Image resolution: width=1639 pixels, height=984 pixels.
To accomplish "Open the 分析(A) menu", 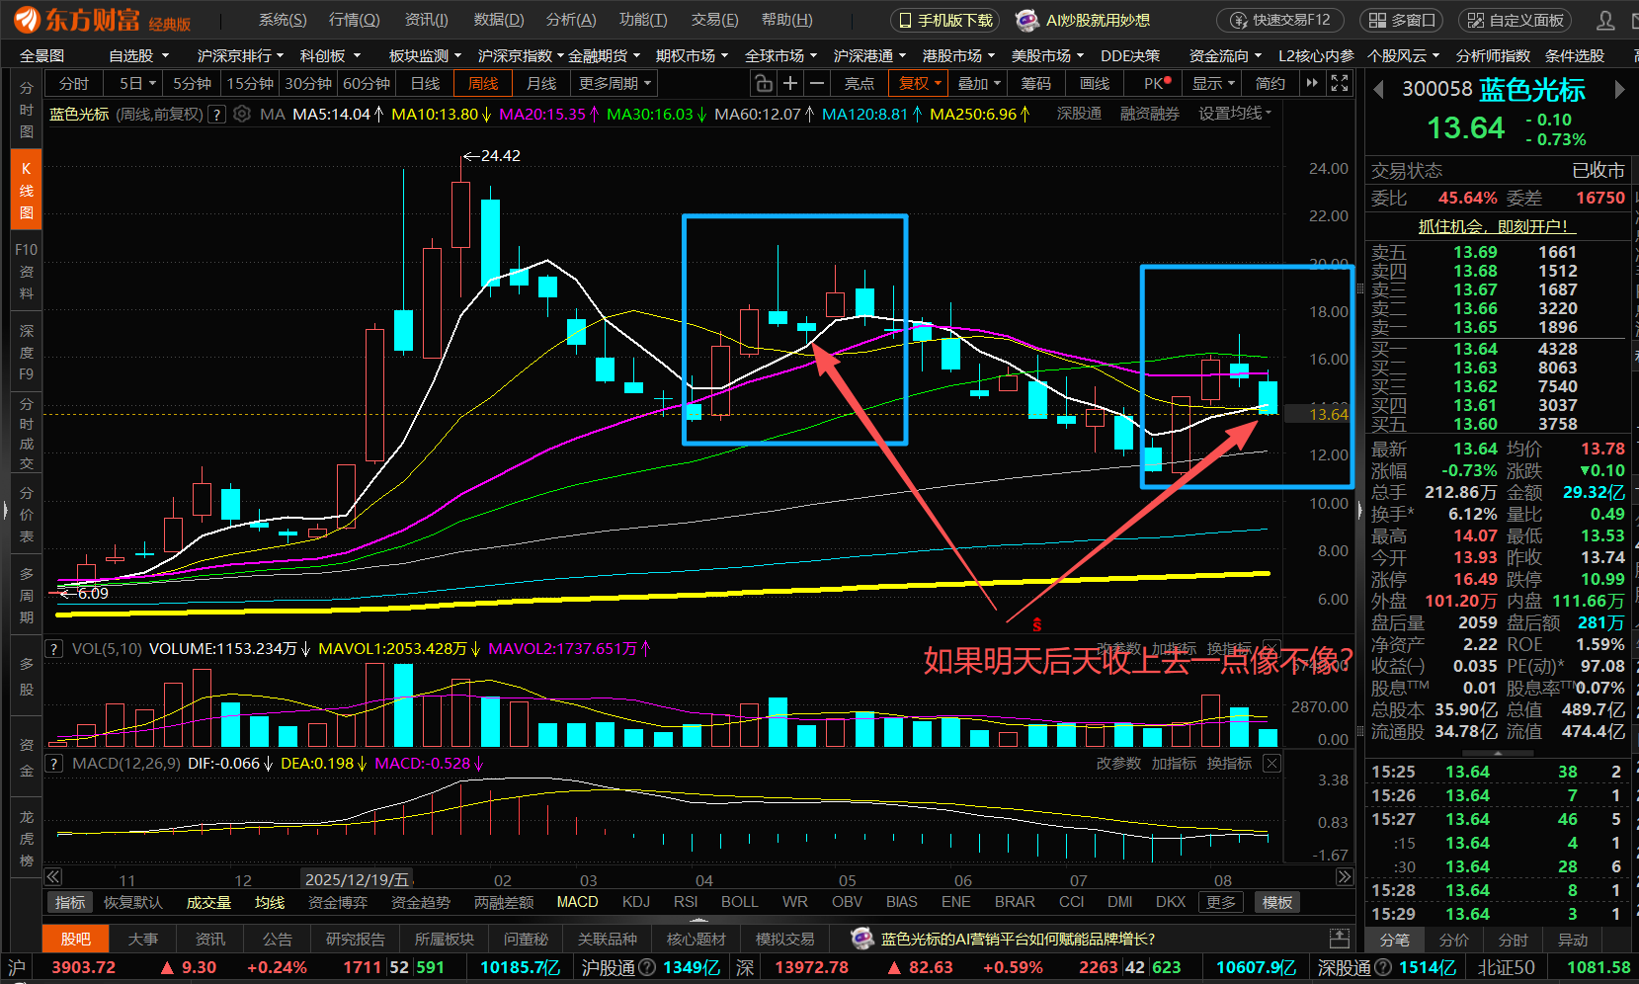I will pos(571,20).
